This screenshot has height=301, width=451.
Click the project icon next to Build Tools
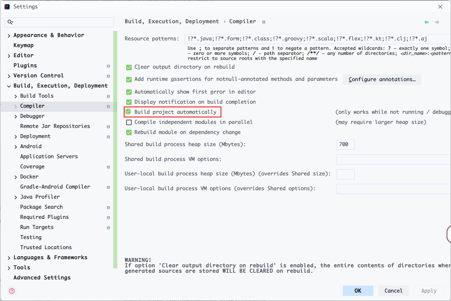pyautogui.click(x=108, y=96)
